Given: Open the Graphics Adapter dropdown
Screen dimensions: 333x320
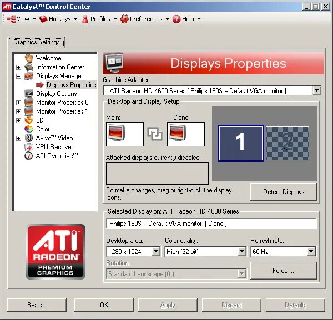Looking at the screenshot, I should [x=317, y=90].
